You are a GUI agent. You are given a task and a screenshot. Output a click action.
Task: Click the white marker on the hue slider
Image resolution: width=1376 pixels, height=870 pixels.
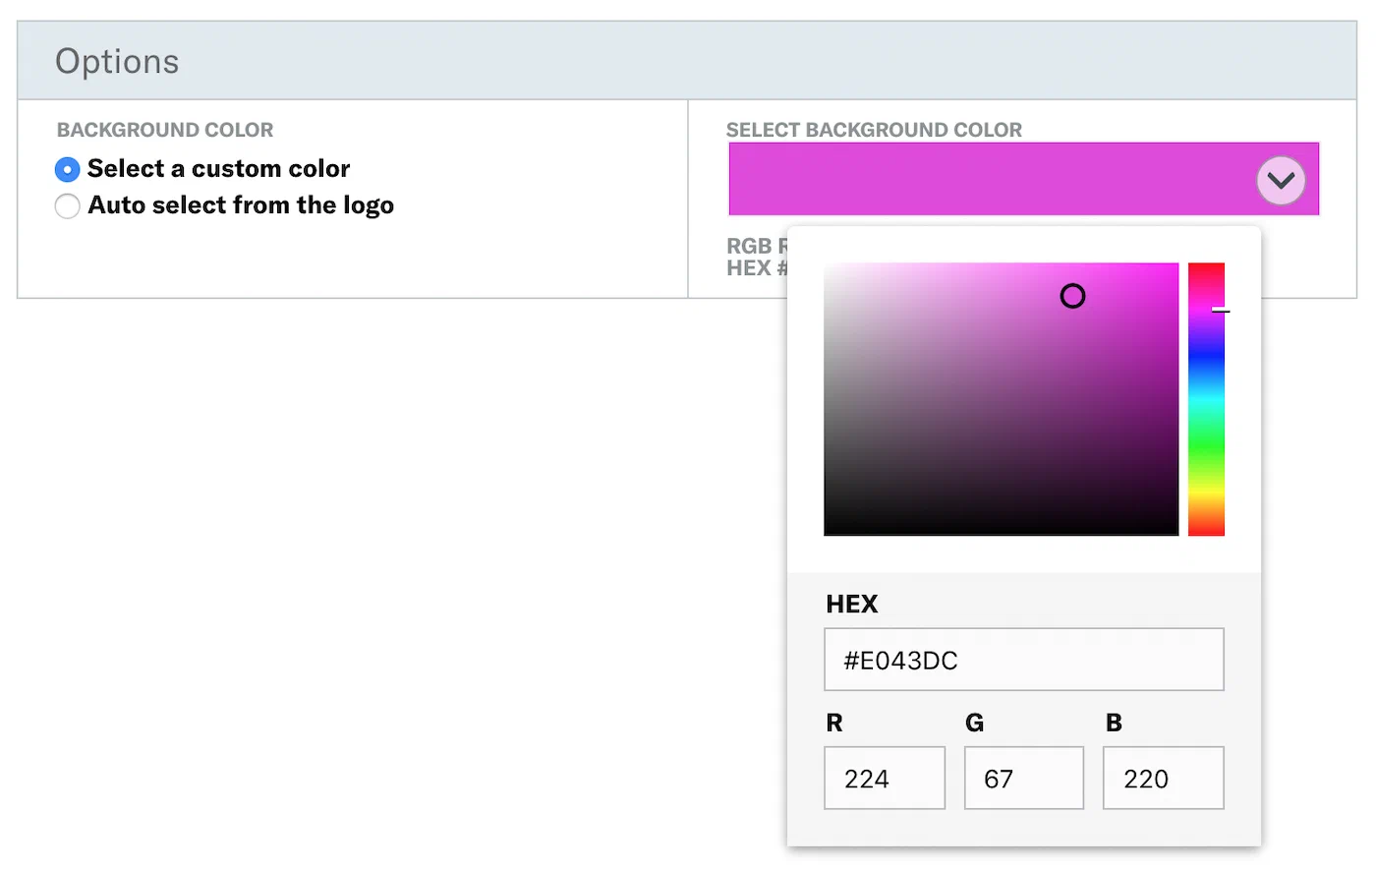click(1219, 310)
